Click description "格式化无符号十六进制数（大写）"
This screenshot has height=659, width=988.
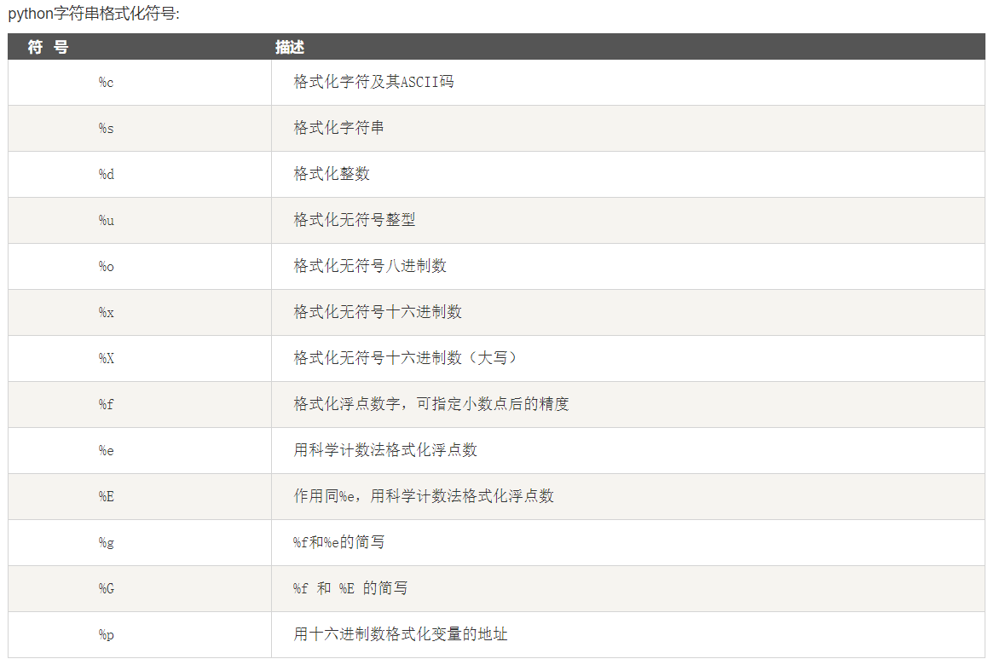click(407, 358)
